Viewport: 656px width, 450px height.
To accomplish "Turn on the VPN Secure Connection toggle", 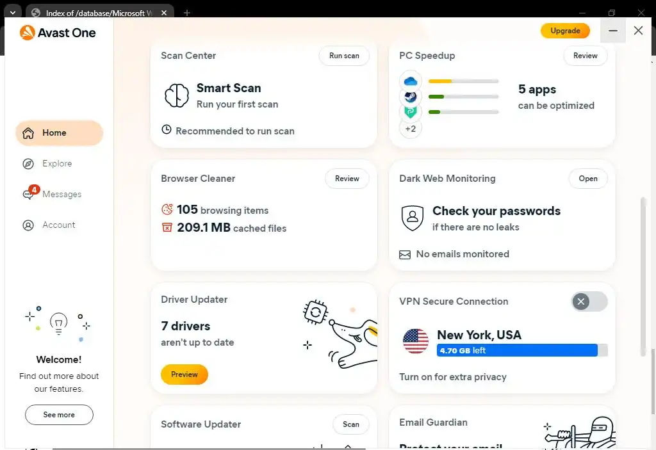I will [589, 301].
